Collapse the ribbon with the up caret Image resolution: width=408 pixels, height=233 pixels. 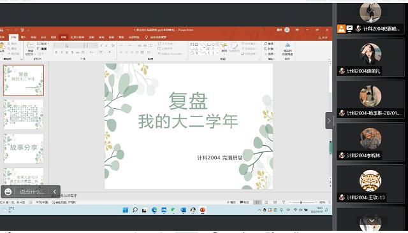(329, 59)
